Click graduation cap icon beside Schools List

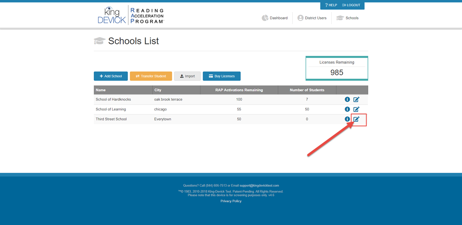point(99,41)
